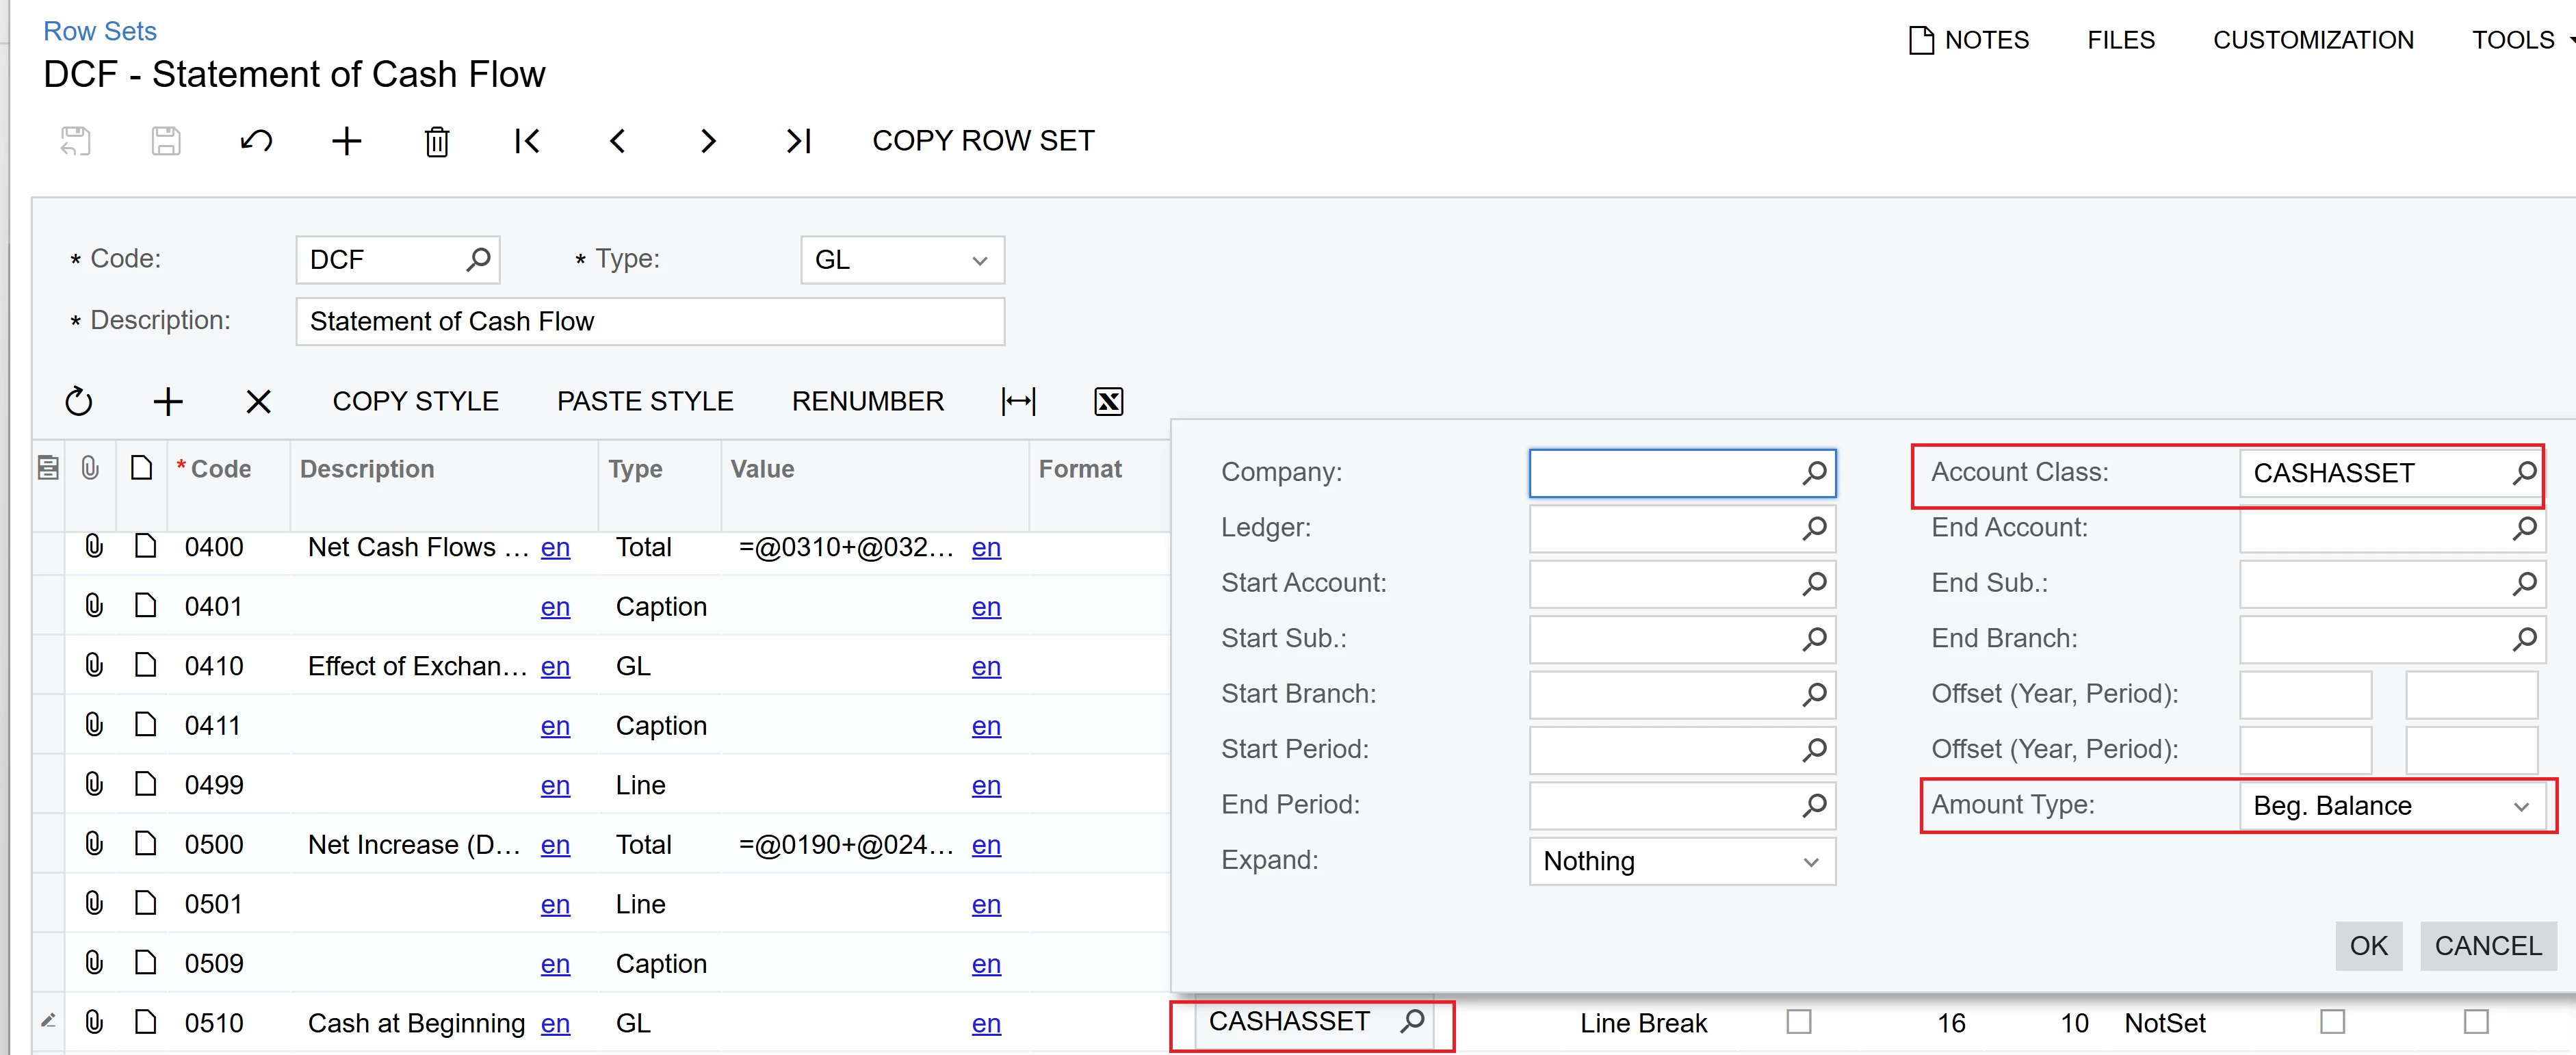Click the Description field with Statement of Cash Flow

click(650, 321)
